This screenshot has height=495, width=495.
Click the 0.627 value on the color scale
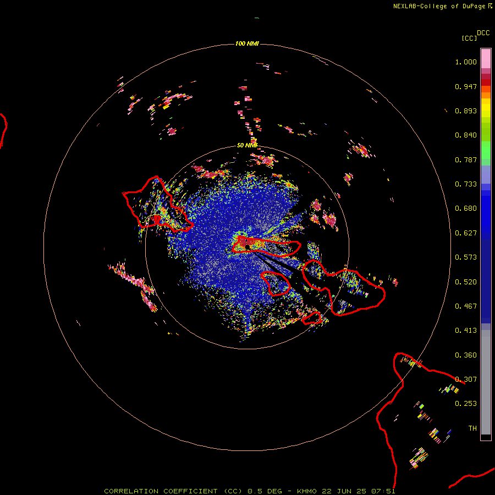pyautogui.click(x=466, y=233)
